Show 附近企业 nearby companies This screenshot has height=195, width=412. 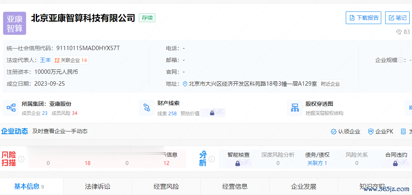pos(330,84)
